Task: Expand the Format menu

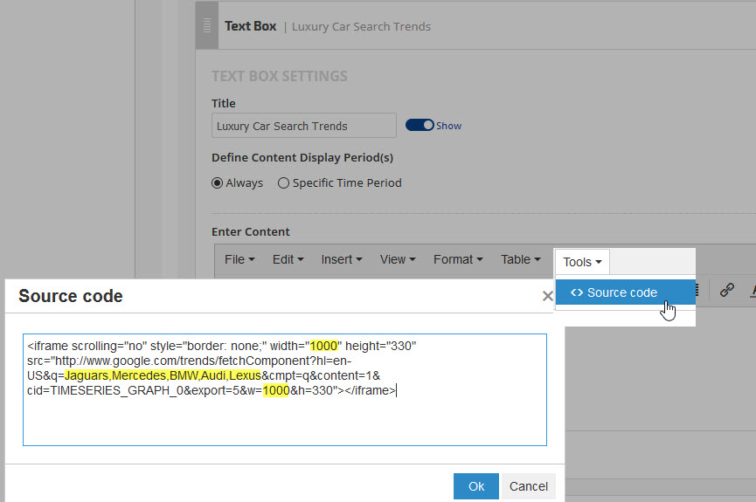Action: click(x=459, y=259)
